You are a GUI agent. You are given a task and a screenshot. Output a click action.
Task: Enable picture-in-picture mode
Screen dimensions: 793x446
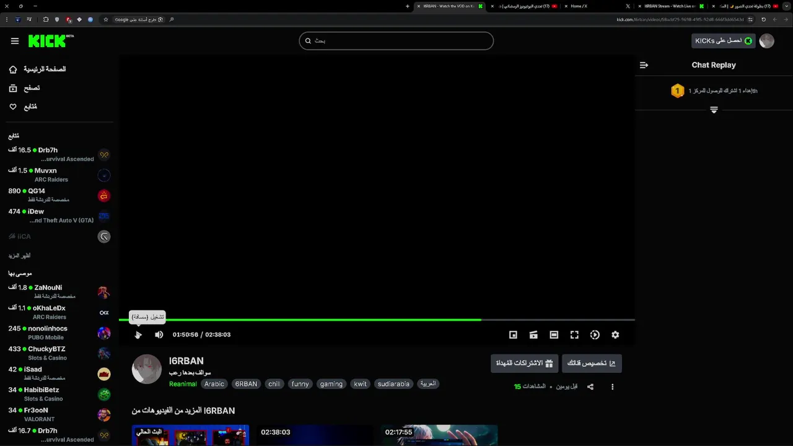click(x=513, y=334)
